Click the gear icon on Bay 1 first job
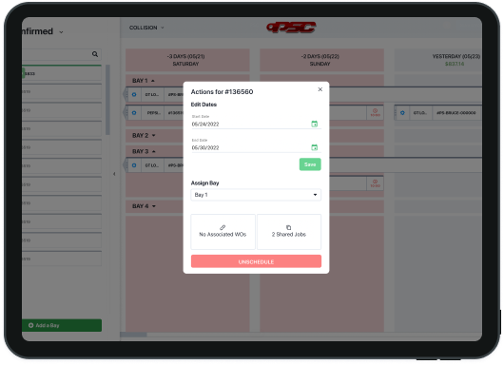 tap(134, 94)
